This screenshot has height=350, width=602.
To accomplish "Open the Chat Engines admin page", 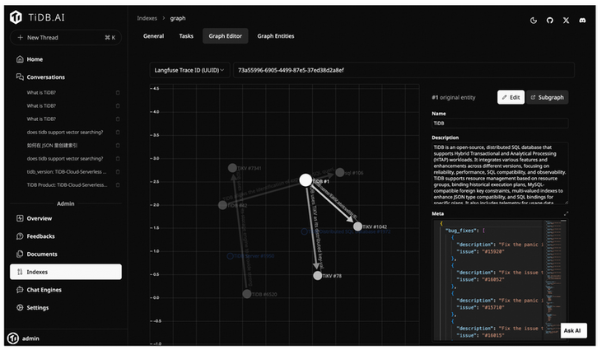I will coord(66,290).
